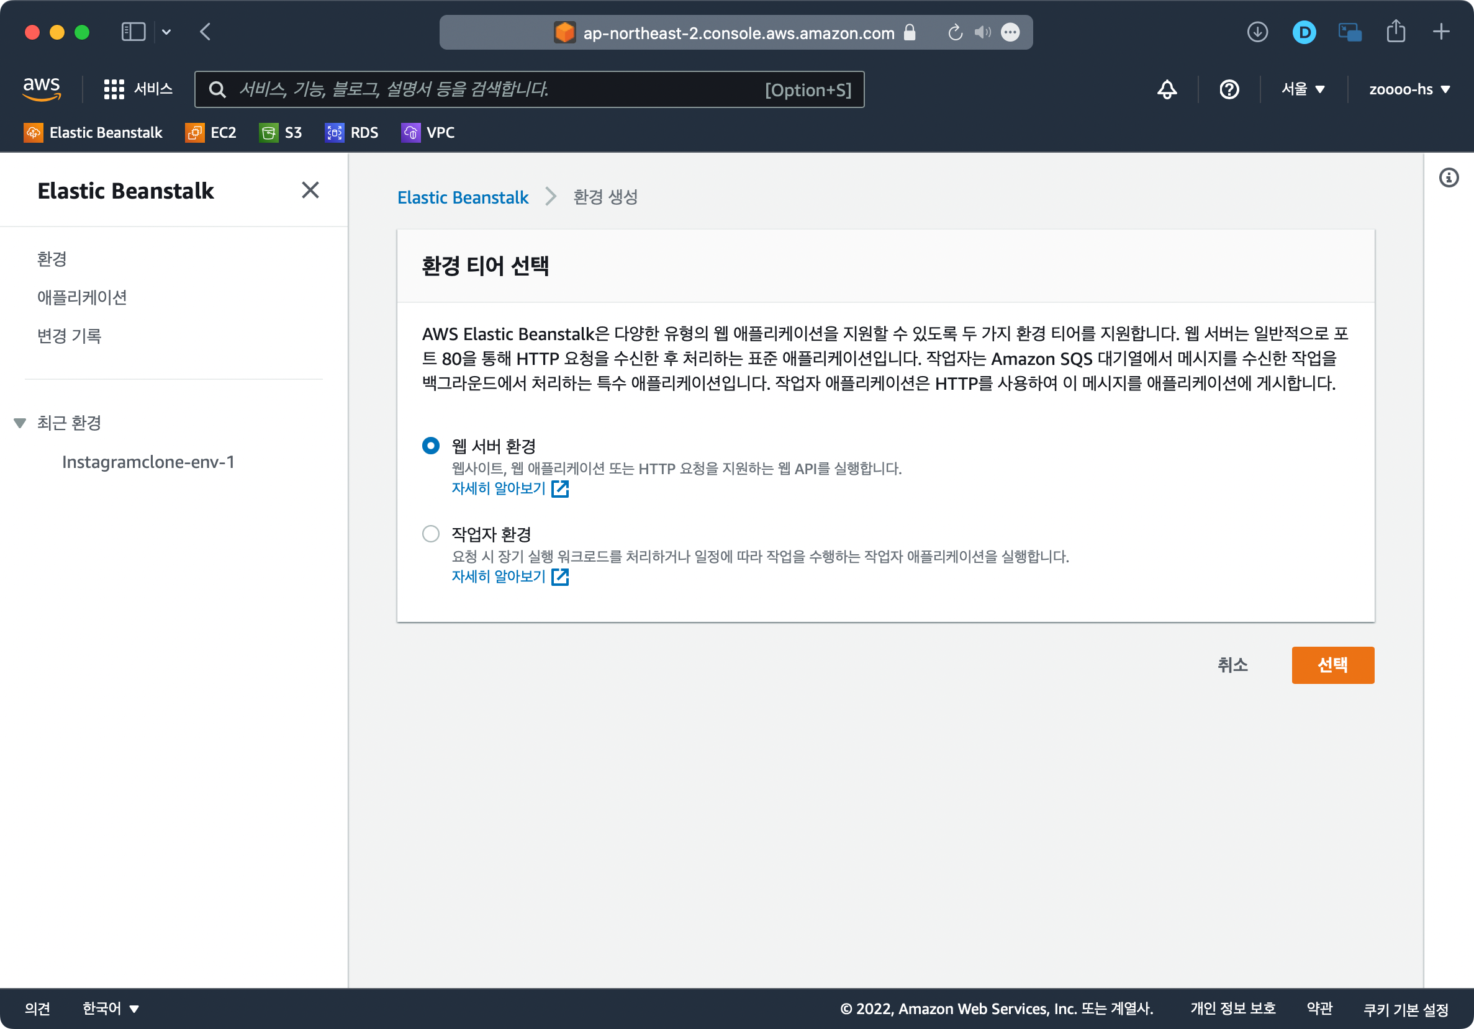Screen dimensions: 1474x1029
Task: Open Safari sidebar dropdown chevron
Action: pyautogui.click(x=166, y=32)
